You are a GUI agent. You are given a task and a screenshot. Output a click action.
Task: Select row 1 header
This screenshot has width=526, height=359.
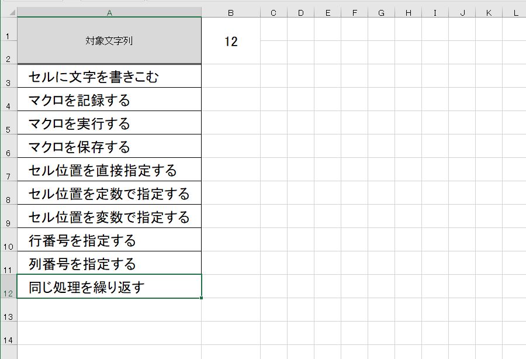tap(9, 29)
